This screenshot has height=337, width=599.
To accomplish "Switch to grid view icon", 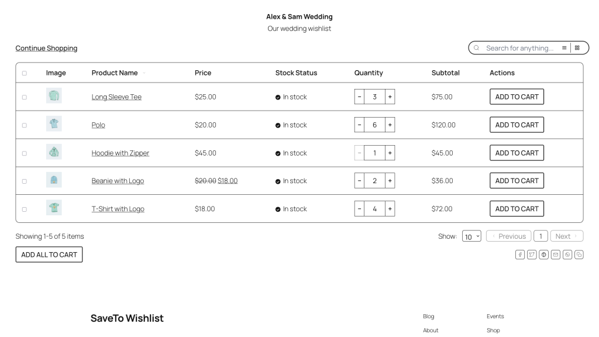I will point(577,48).
